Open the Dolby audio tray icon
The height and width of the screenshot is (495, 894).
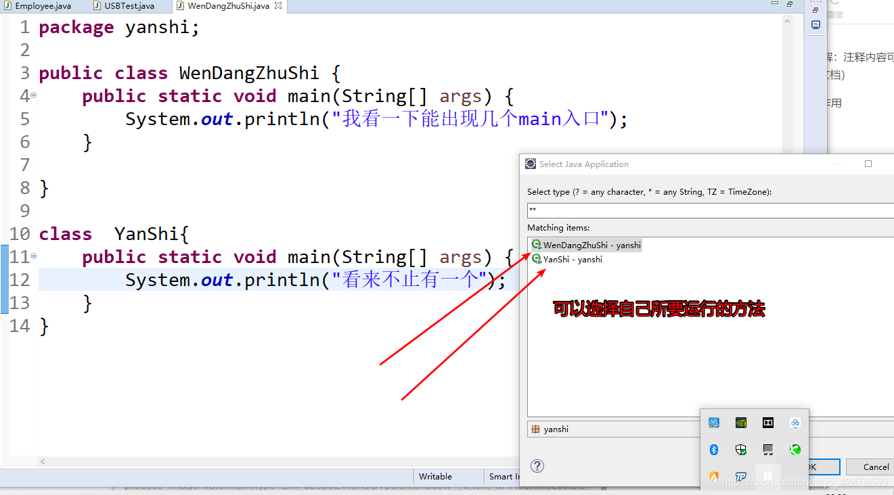point(768,423)
